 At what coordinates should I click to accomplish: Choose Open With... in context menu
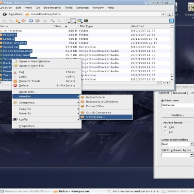pos(47,92)
